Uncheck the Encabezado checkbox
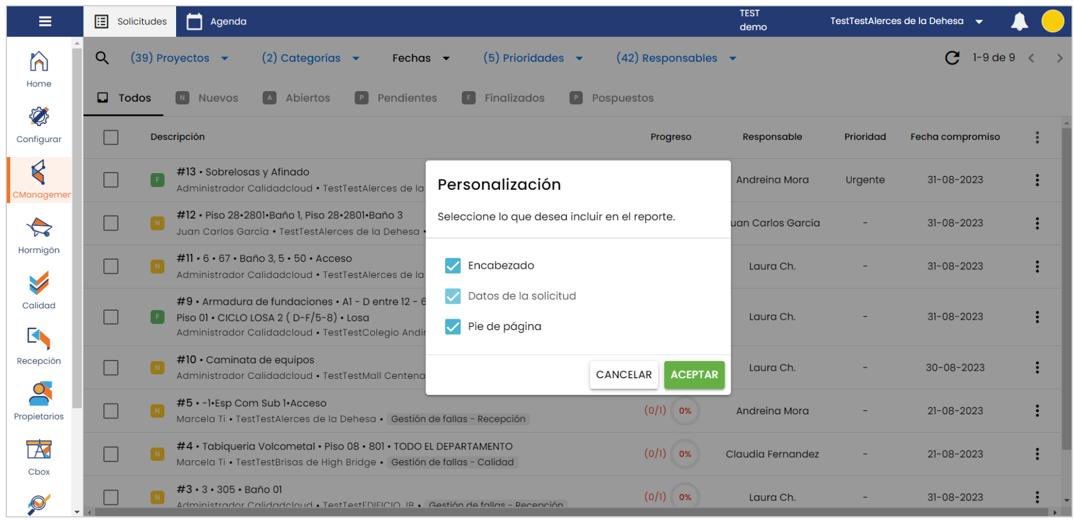This screenshot has height=521, width=1075. (453, 265)
